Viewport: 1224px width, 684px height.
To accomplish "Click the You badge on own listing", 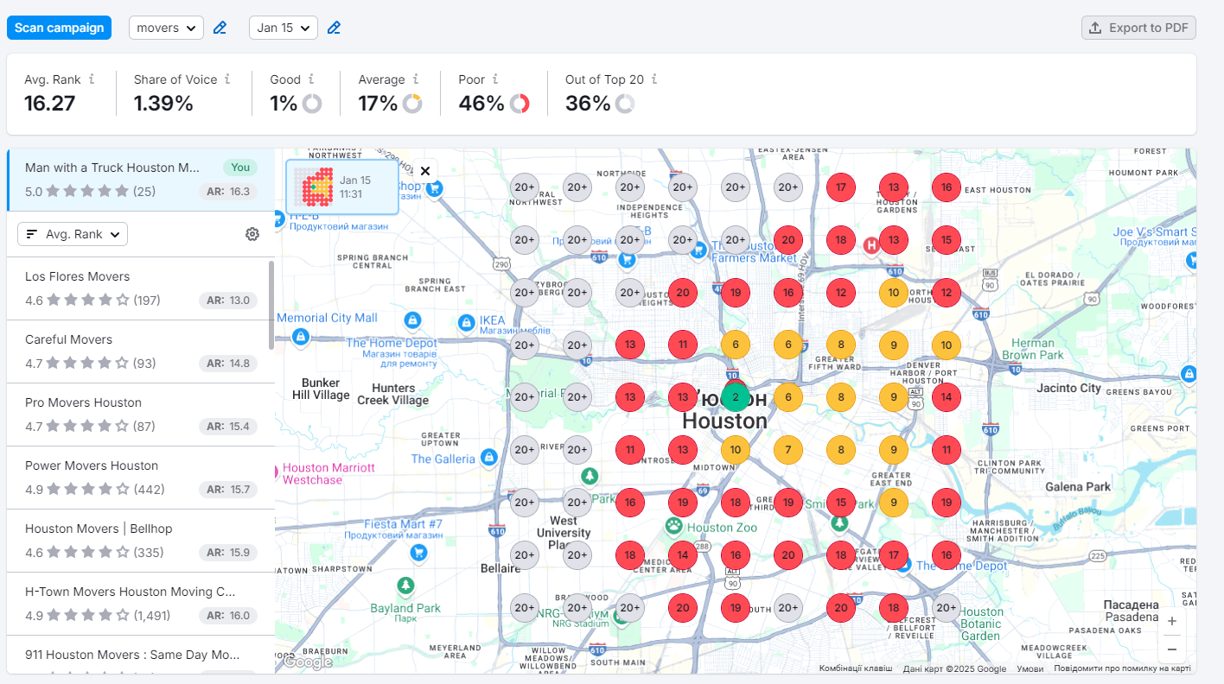I will 240,168.
